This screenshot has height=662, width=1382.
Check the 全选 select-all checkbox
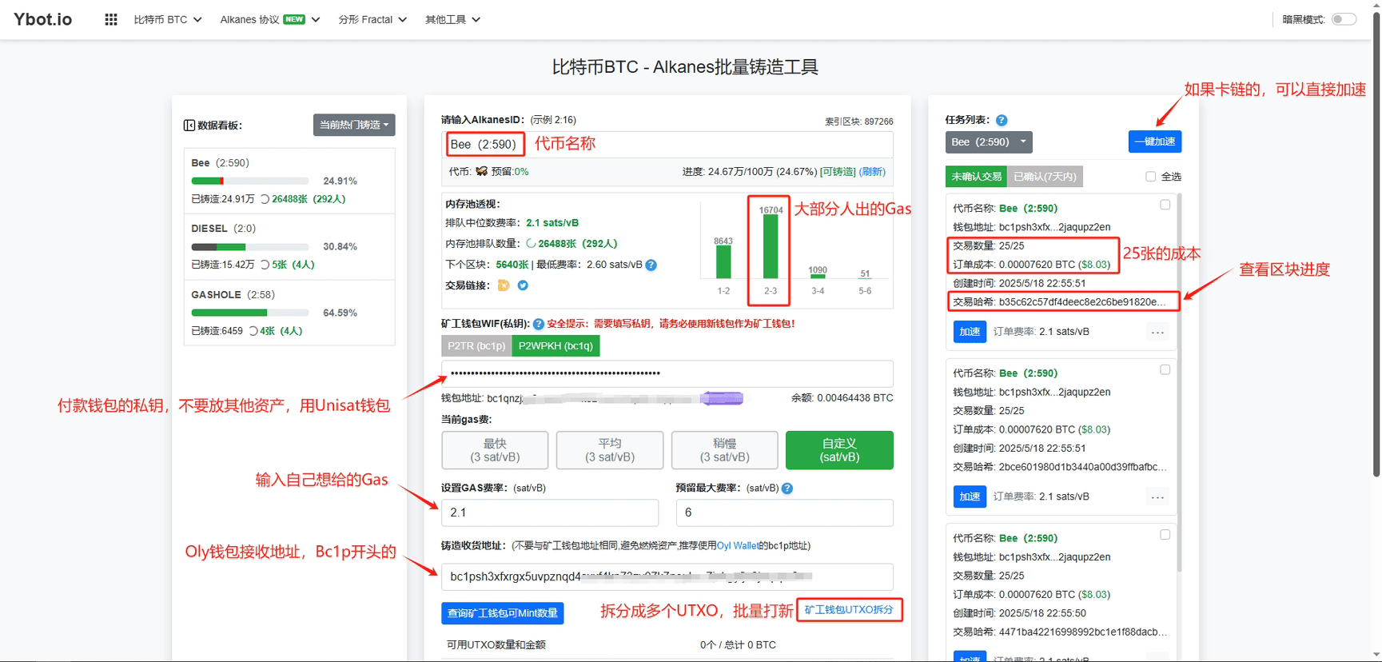pyautogui.click(x=1150, y=177)
